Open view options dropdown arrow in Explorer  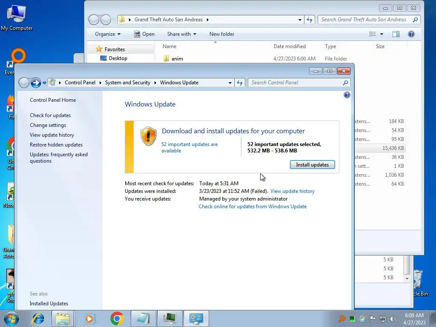pyautogui.click(x=382, y=34)
